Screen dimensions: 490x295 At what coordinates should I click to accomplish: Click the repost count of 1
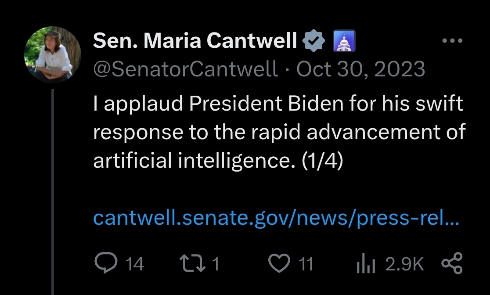(216, 264)
